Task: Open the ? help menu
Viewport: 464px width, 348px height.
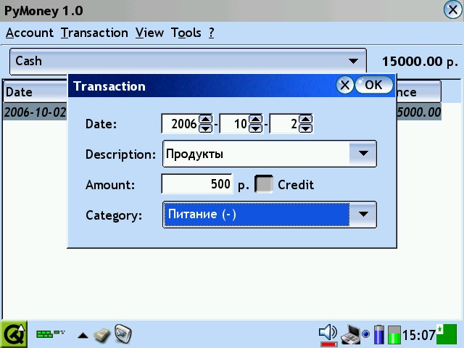Action: tap(211, 33)
